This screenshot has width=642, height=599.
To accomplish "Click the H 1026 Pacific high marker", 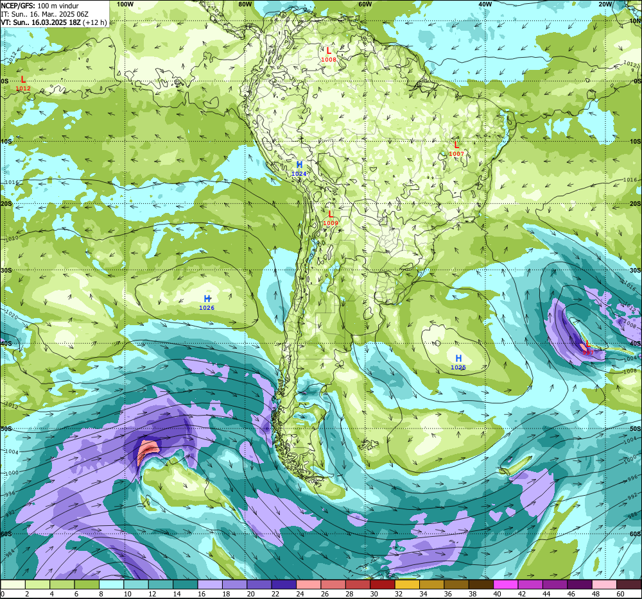I will tap(207, 303).
